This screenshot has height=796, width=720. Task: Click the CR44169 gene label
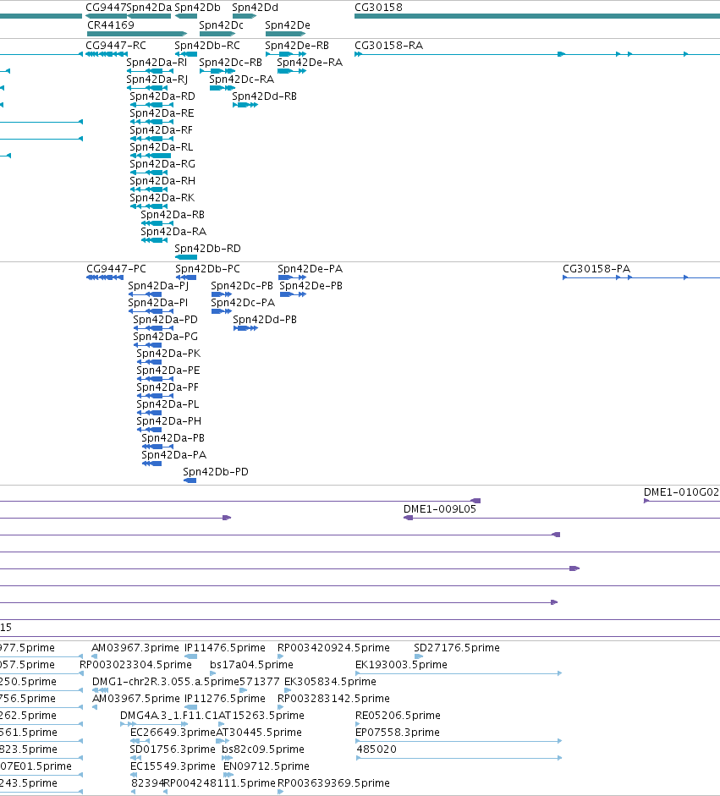point(111,25)
